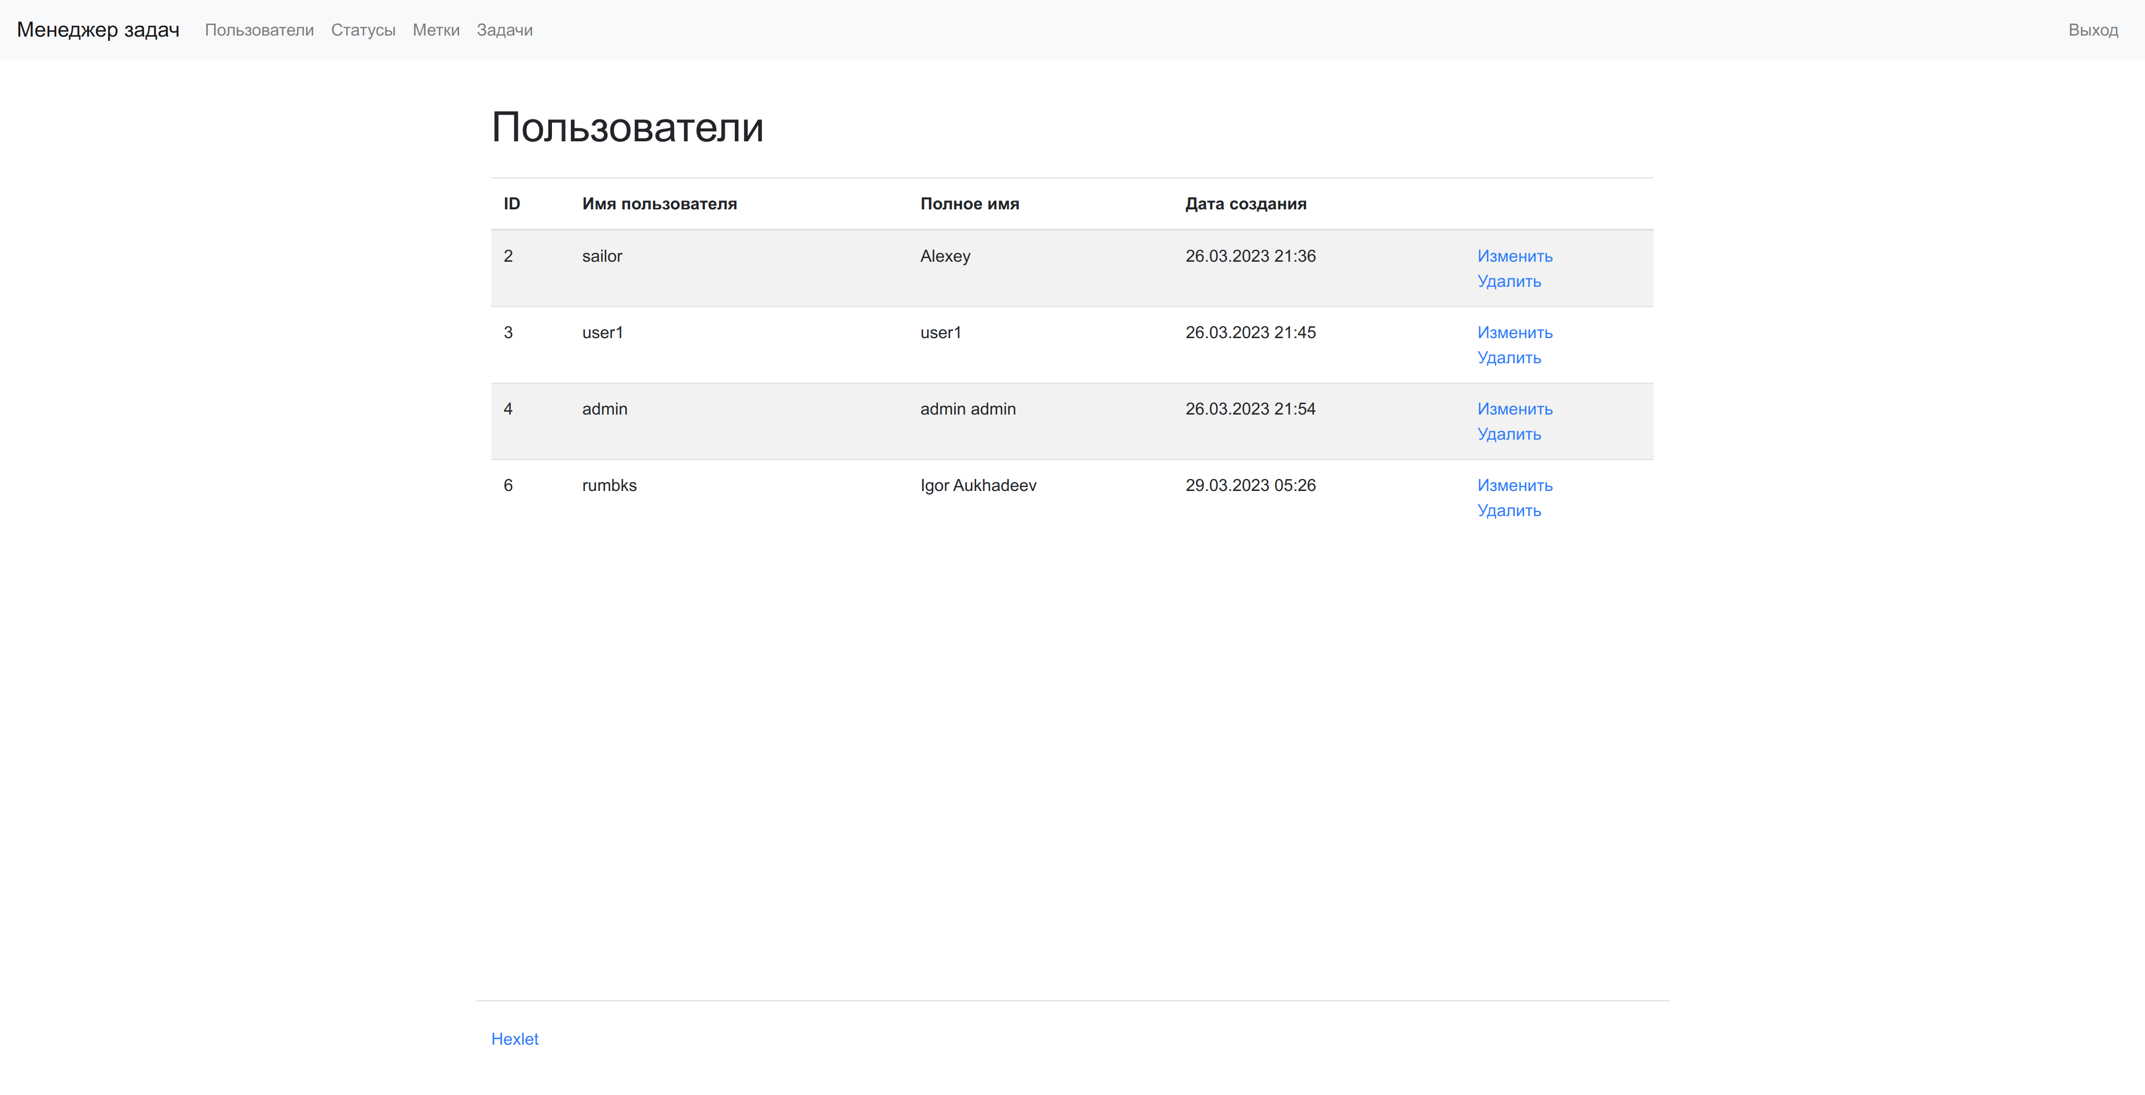Delete rumbks user with Удалить

pyautogui.click(x=1508, y=511)
